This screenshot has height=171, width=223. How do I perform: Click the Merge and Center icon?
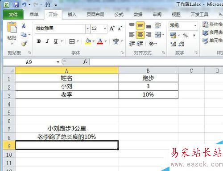pyautogui.click(x=158, y=35)
